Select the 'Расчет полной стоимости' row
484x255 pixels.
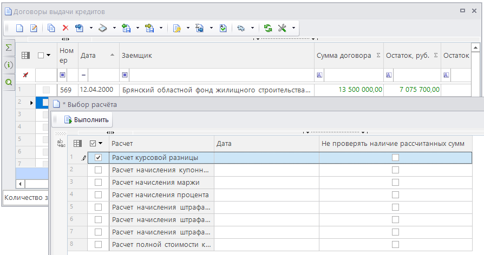pos(161,245)
